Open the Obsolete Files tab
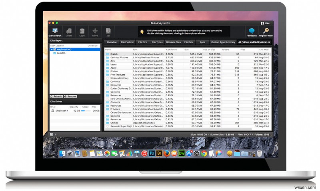The width and height of the screenshot is (320, 191). pos(173,42)
